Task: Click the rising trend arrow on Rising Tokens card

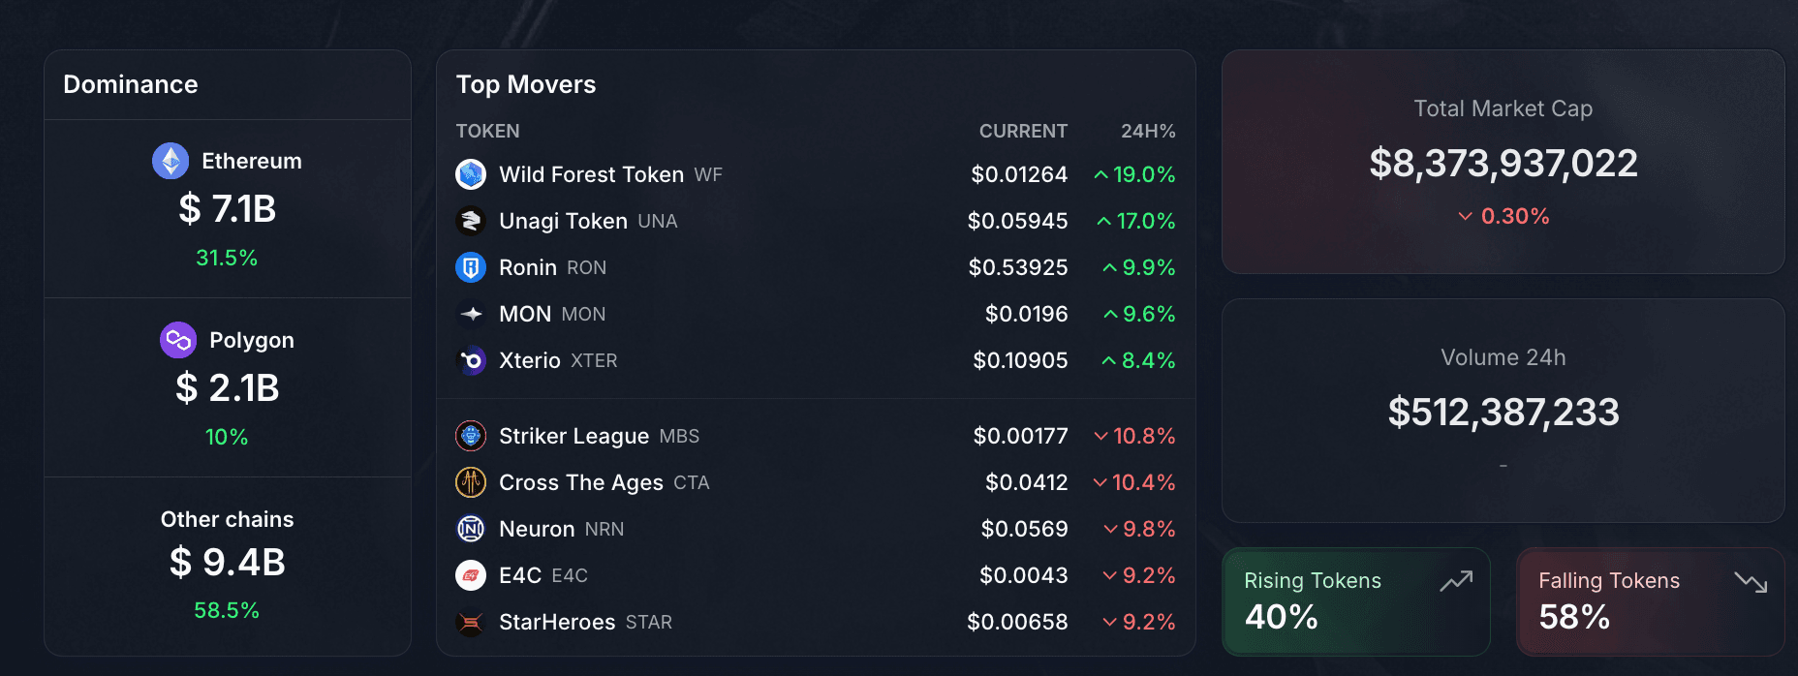Action: point(1456,582)
